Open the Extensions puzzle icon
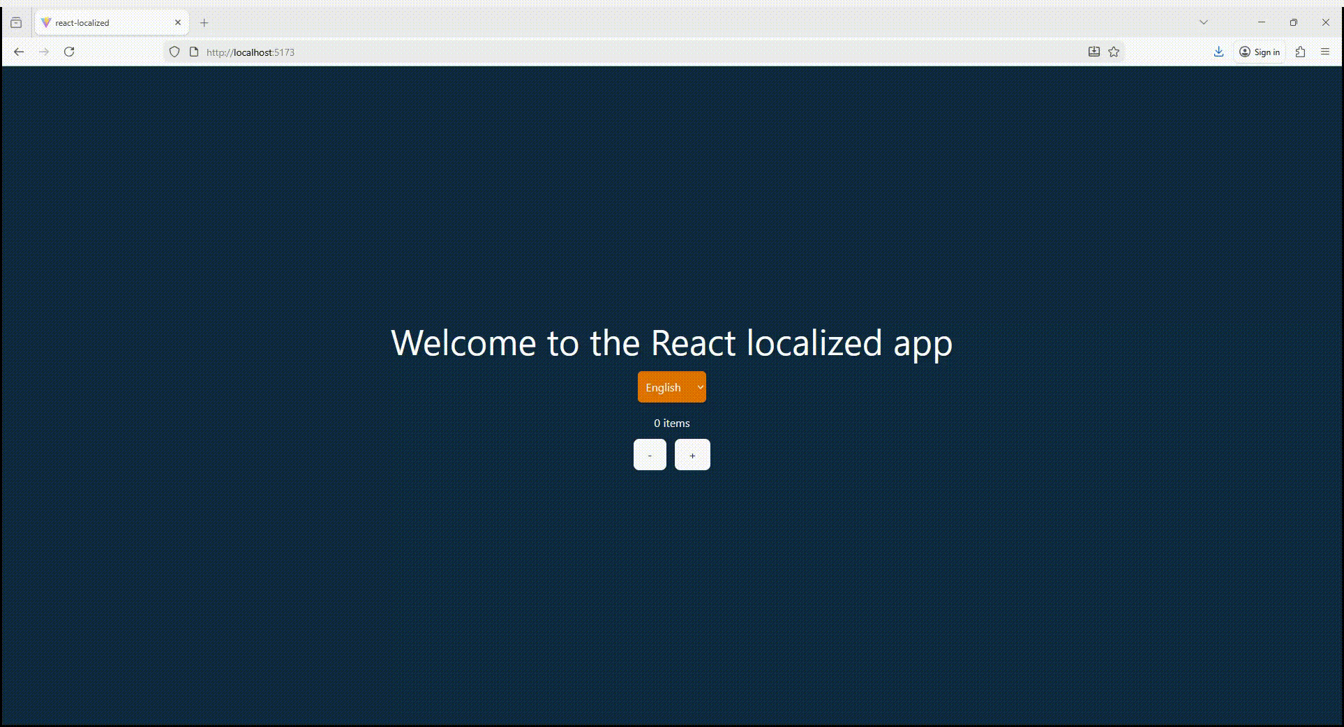1344x727 pixels. tap(1300, 52)
